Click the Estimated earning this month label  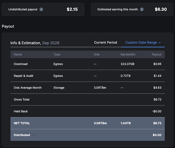pyautogui.click(x=118, y=9)
